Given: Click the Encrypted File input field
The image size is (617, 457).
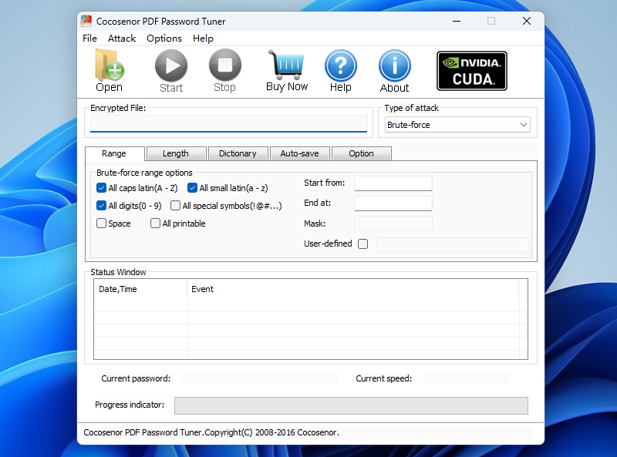Looking at the screenshot, I should click(228, 124).
